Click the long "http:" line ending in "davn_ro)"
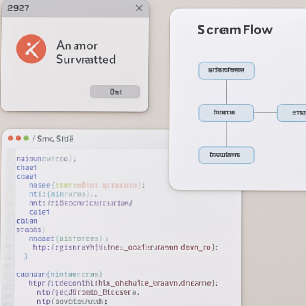The height and width of the screenshot is (306, 306). (x=125, y=247)
